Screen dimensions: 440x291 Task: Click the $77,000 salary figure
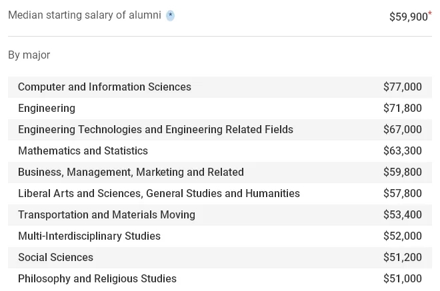(x=403, y=87)
